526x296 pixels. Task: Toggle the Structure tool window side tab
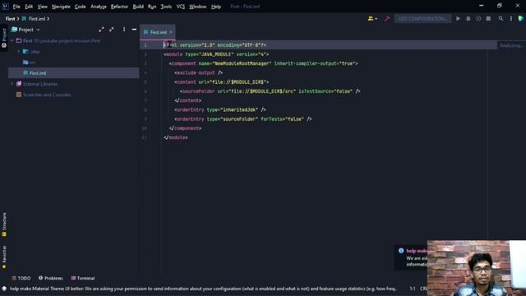point(4,224)
